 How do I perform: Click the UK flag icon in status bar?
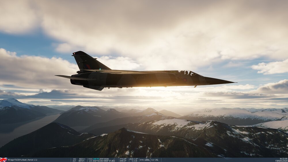coord(3,160)
